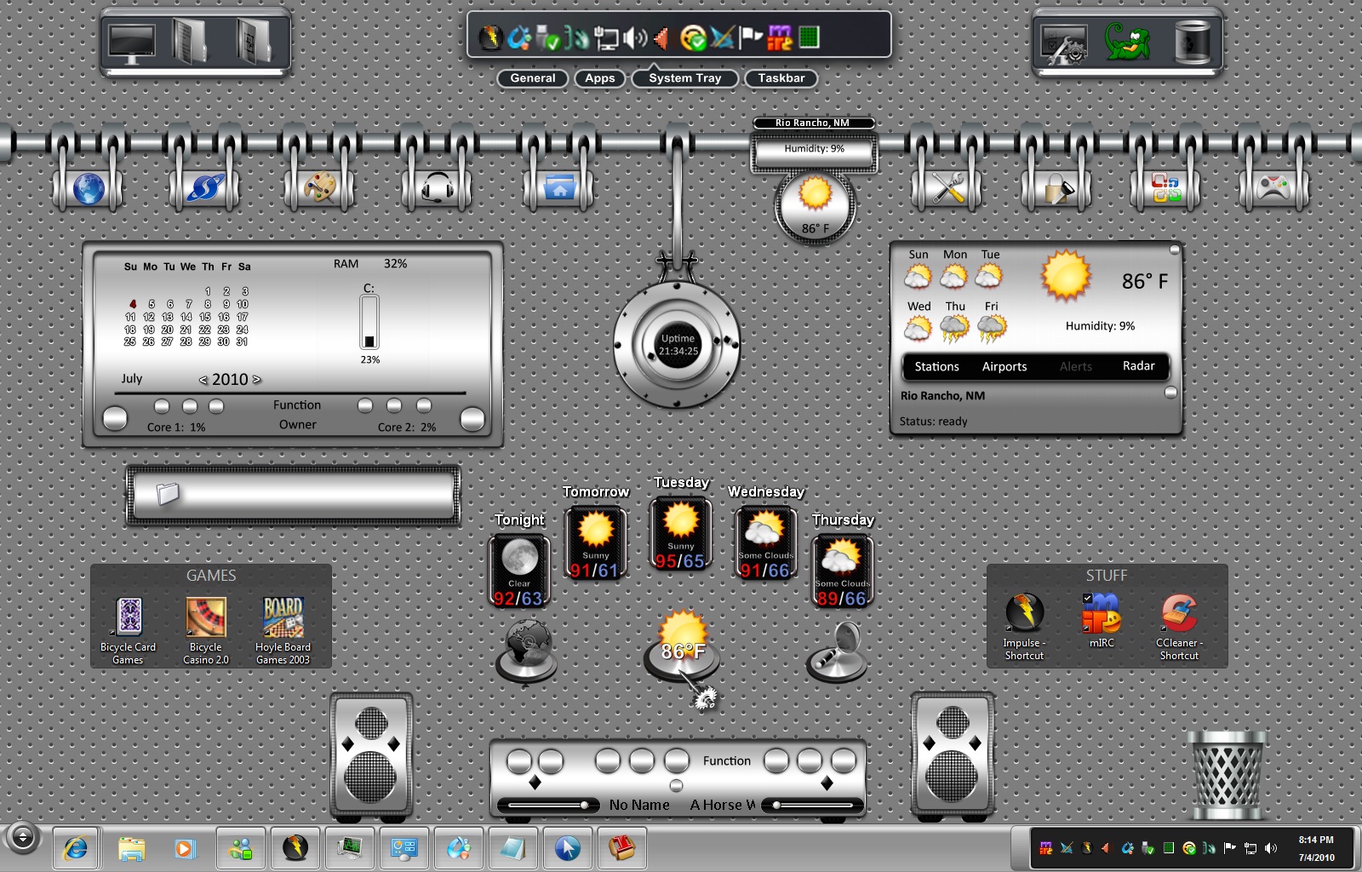This screenshot has width=1362, height=872.
Task: Select the System Tray tab
Action: click(x=685, y=78)
